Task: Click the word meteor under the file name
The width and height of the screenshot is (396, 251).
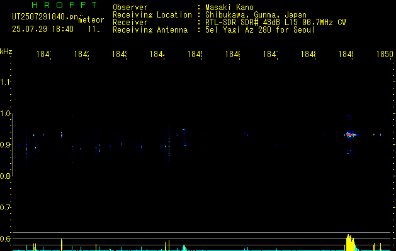Action: 91,20
